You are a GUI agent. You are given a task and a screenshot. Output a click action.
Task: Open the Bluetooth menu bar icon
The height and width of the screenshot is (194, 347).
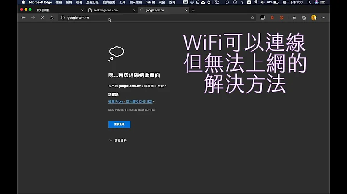click(242, 2)
